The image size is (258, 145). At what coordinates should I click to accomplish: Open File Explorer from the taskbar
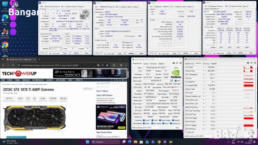[x=135, y=142]
